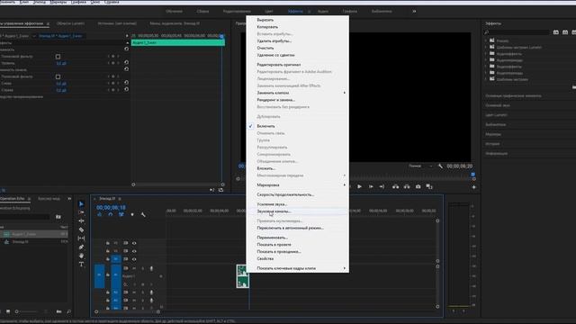Image resolution: width=576 pixels, height=324 pixels.
Task: Click voice-over record microphone on A1 track
Action: (151, 268)
